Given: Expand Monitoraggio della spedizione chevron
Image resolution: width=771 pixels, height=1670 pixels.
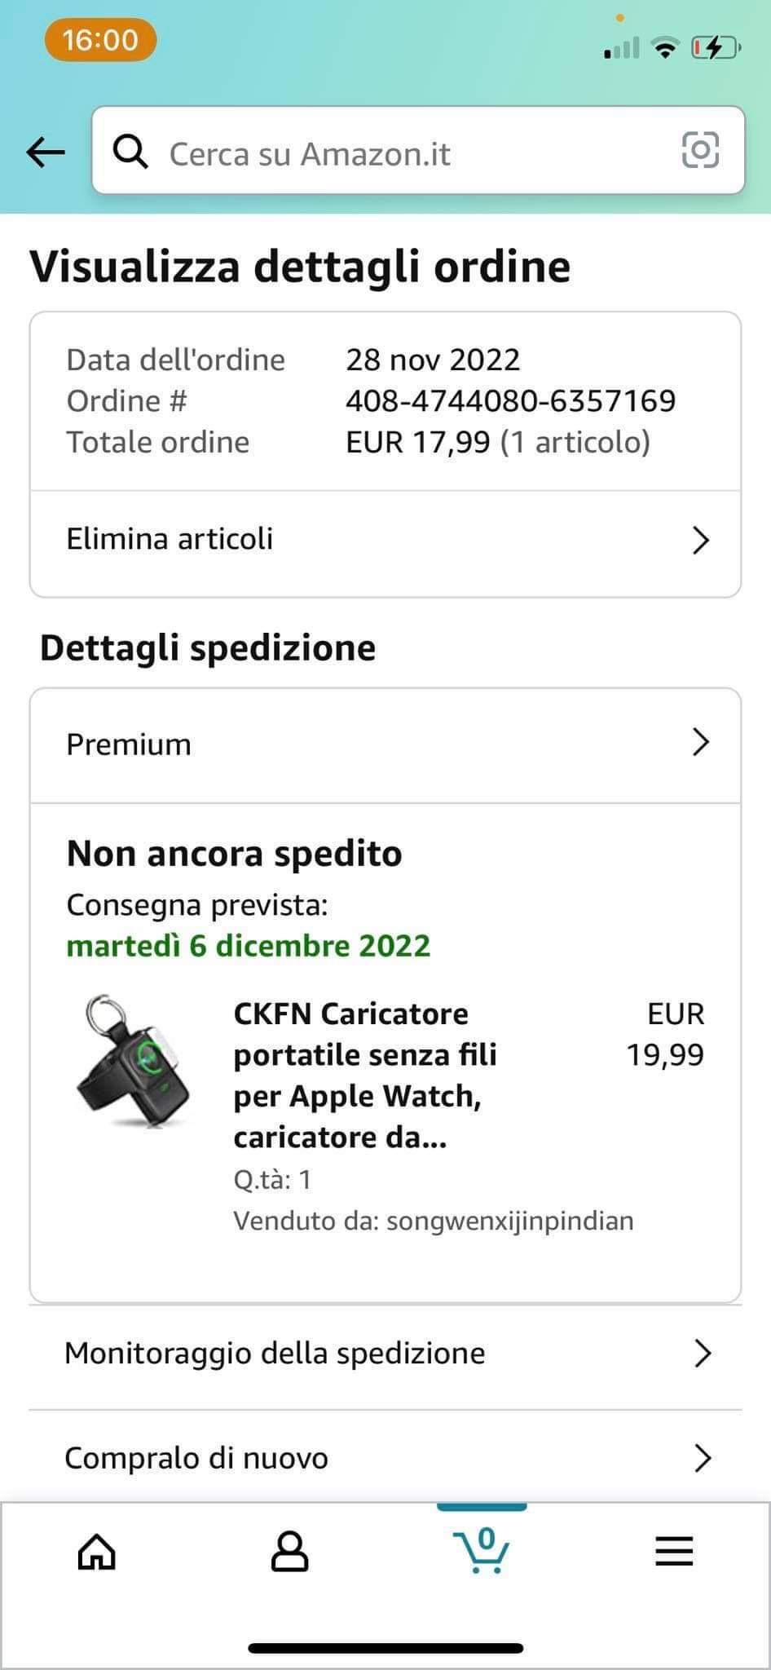Looking at the screenshot, I should click(x=702, y=1354).
